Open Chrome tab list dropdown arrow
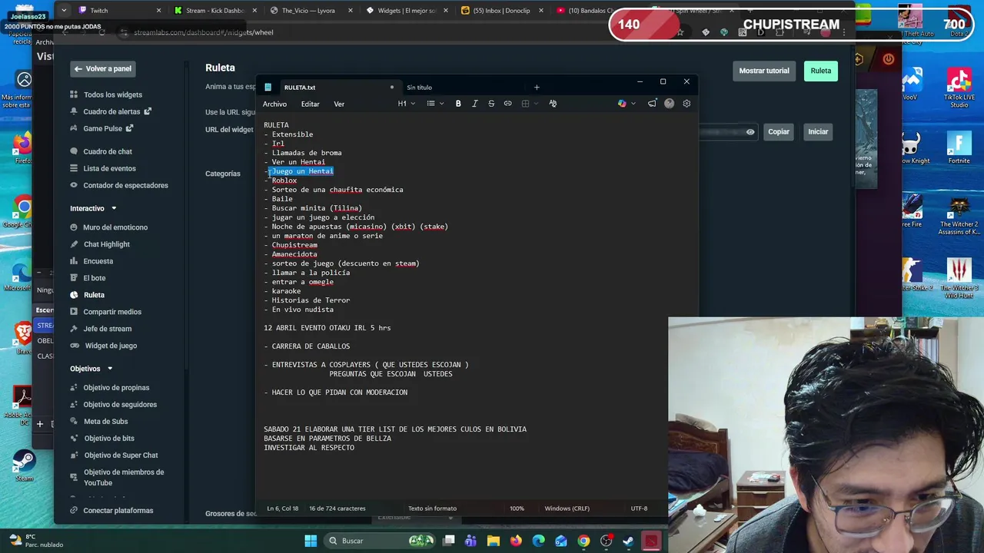This screenshot has height=553, width=984. 64,10
